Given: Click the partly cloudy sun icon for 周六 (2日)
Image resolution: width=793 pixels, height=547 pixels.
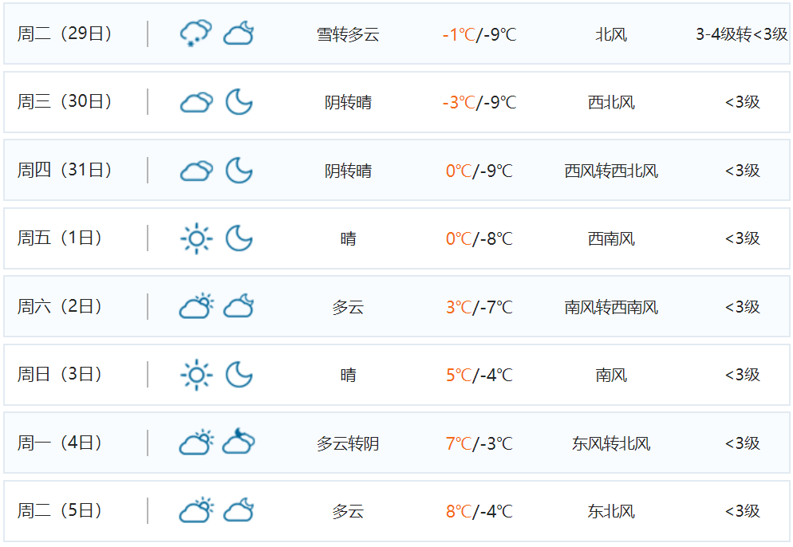Looking at the screenshot, I should (x=195, y=307).
